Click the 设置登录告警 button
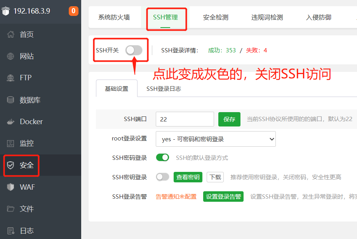The width and height of the screenshot is (357, 239). [x=223, y=196]
